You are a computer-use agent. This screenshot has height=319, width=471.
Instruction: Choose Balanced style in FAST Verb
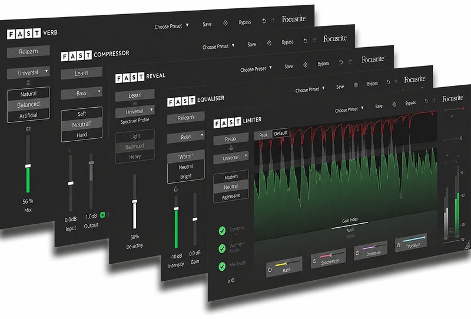28,105
